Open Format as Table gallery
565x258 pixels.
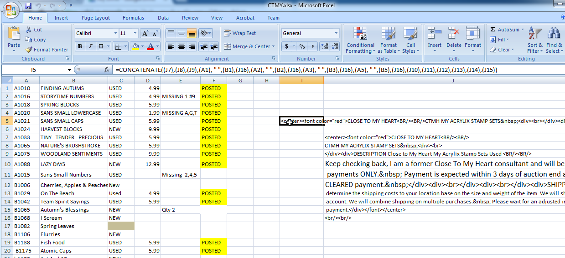click(x=389, y=40)
